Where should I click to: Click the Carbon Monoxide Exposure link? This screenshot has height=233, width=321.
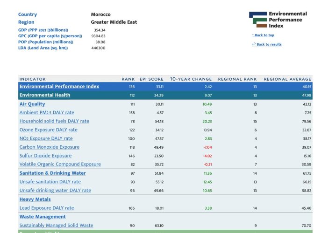coord(50,147)
